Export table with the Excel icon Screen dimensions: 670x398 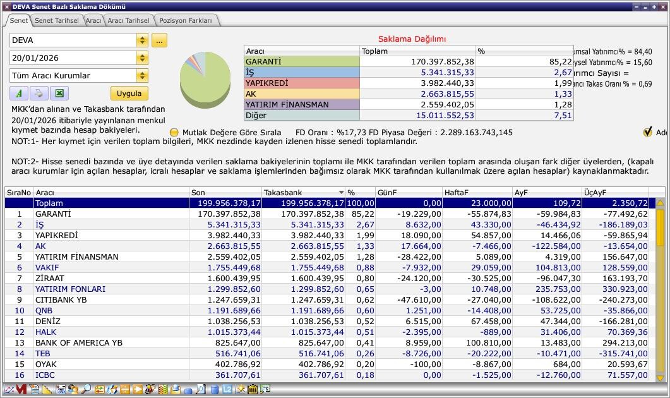(x=59, y=93)
